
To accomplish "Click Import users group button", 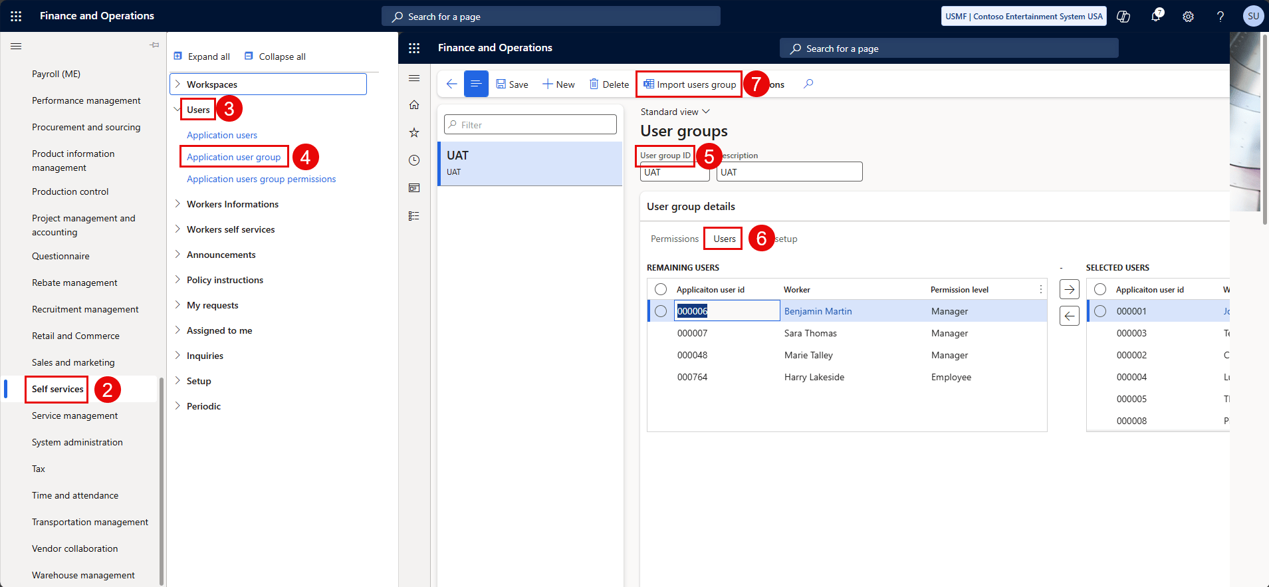I will [689, 84].
